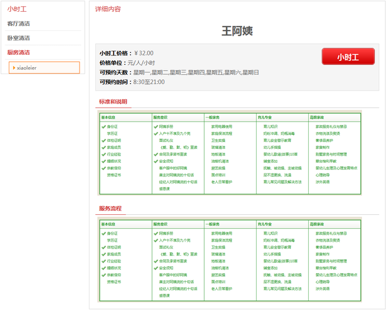386x310 pixels.
Task: Open the 卧室清洁 category
Action: 19,38
